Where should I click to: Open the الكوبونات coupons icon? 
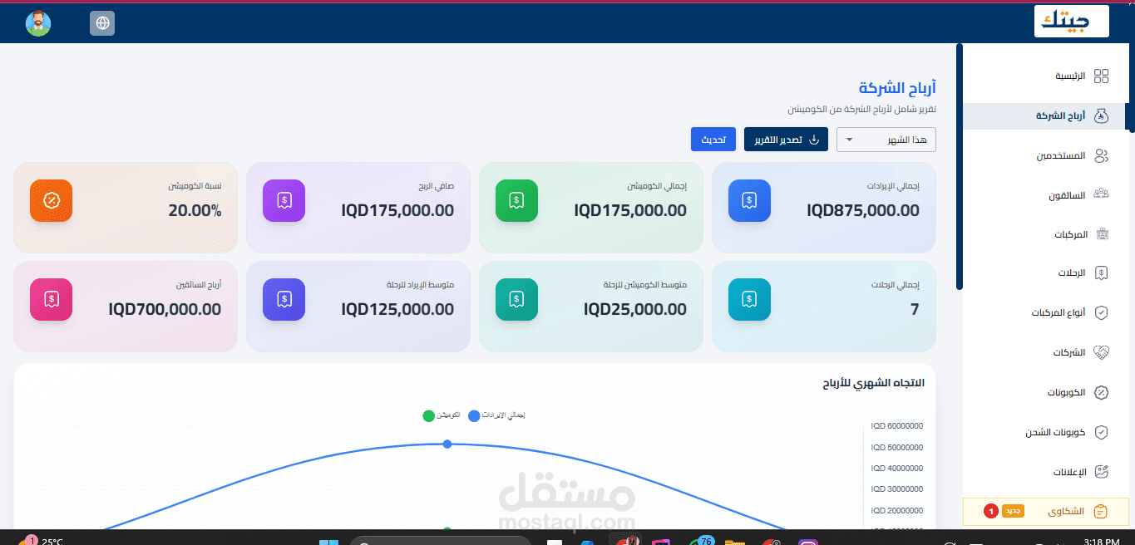[x=1101, y=391]
